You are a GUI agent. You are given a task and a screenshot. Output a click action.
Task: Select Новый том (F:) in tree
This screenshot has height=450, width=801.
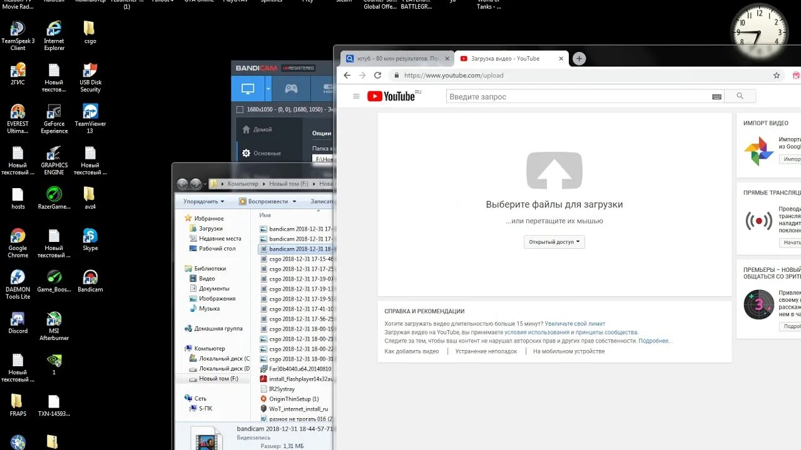point(218,379)
